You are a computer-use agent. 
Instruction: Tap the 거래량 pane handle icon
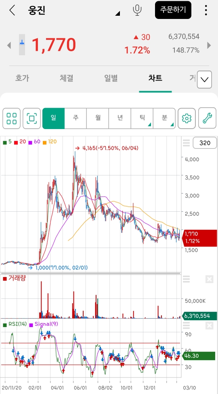pos(187,279)
